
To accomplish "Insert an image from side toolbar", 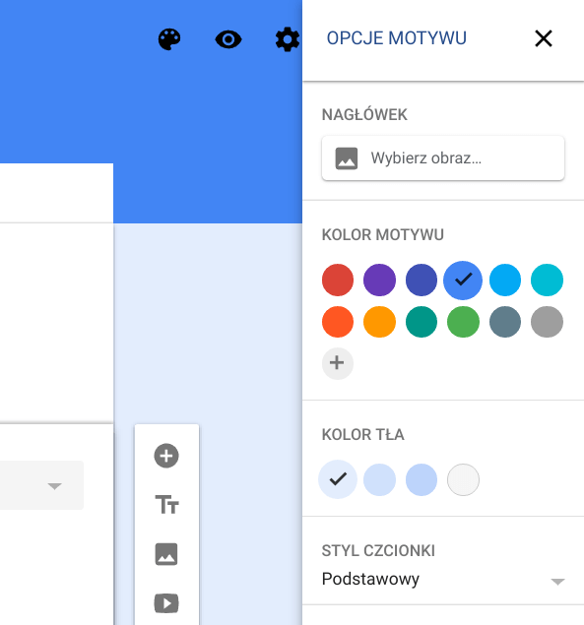I will pos(166,554).
